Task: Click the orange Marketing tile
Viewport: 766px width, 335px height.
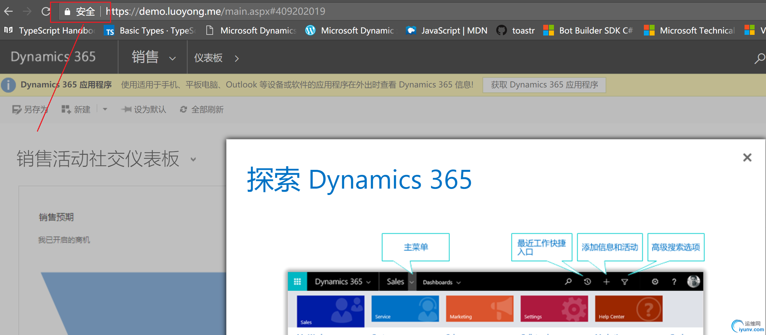Action: coord(479,309)
